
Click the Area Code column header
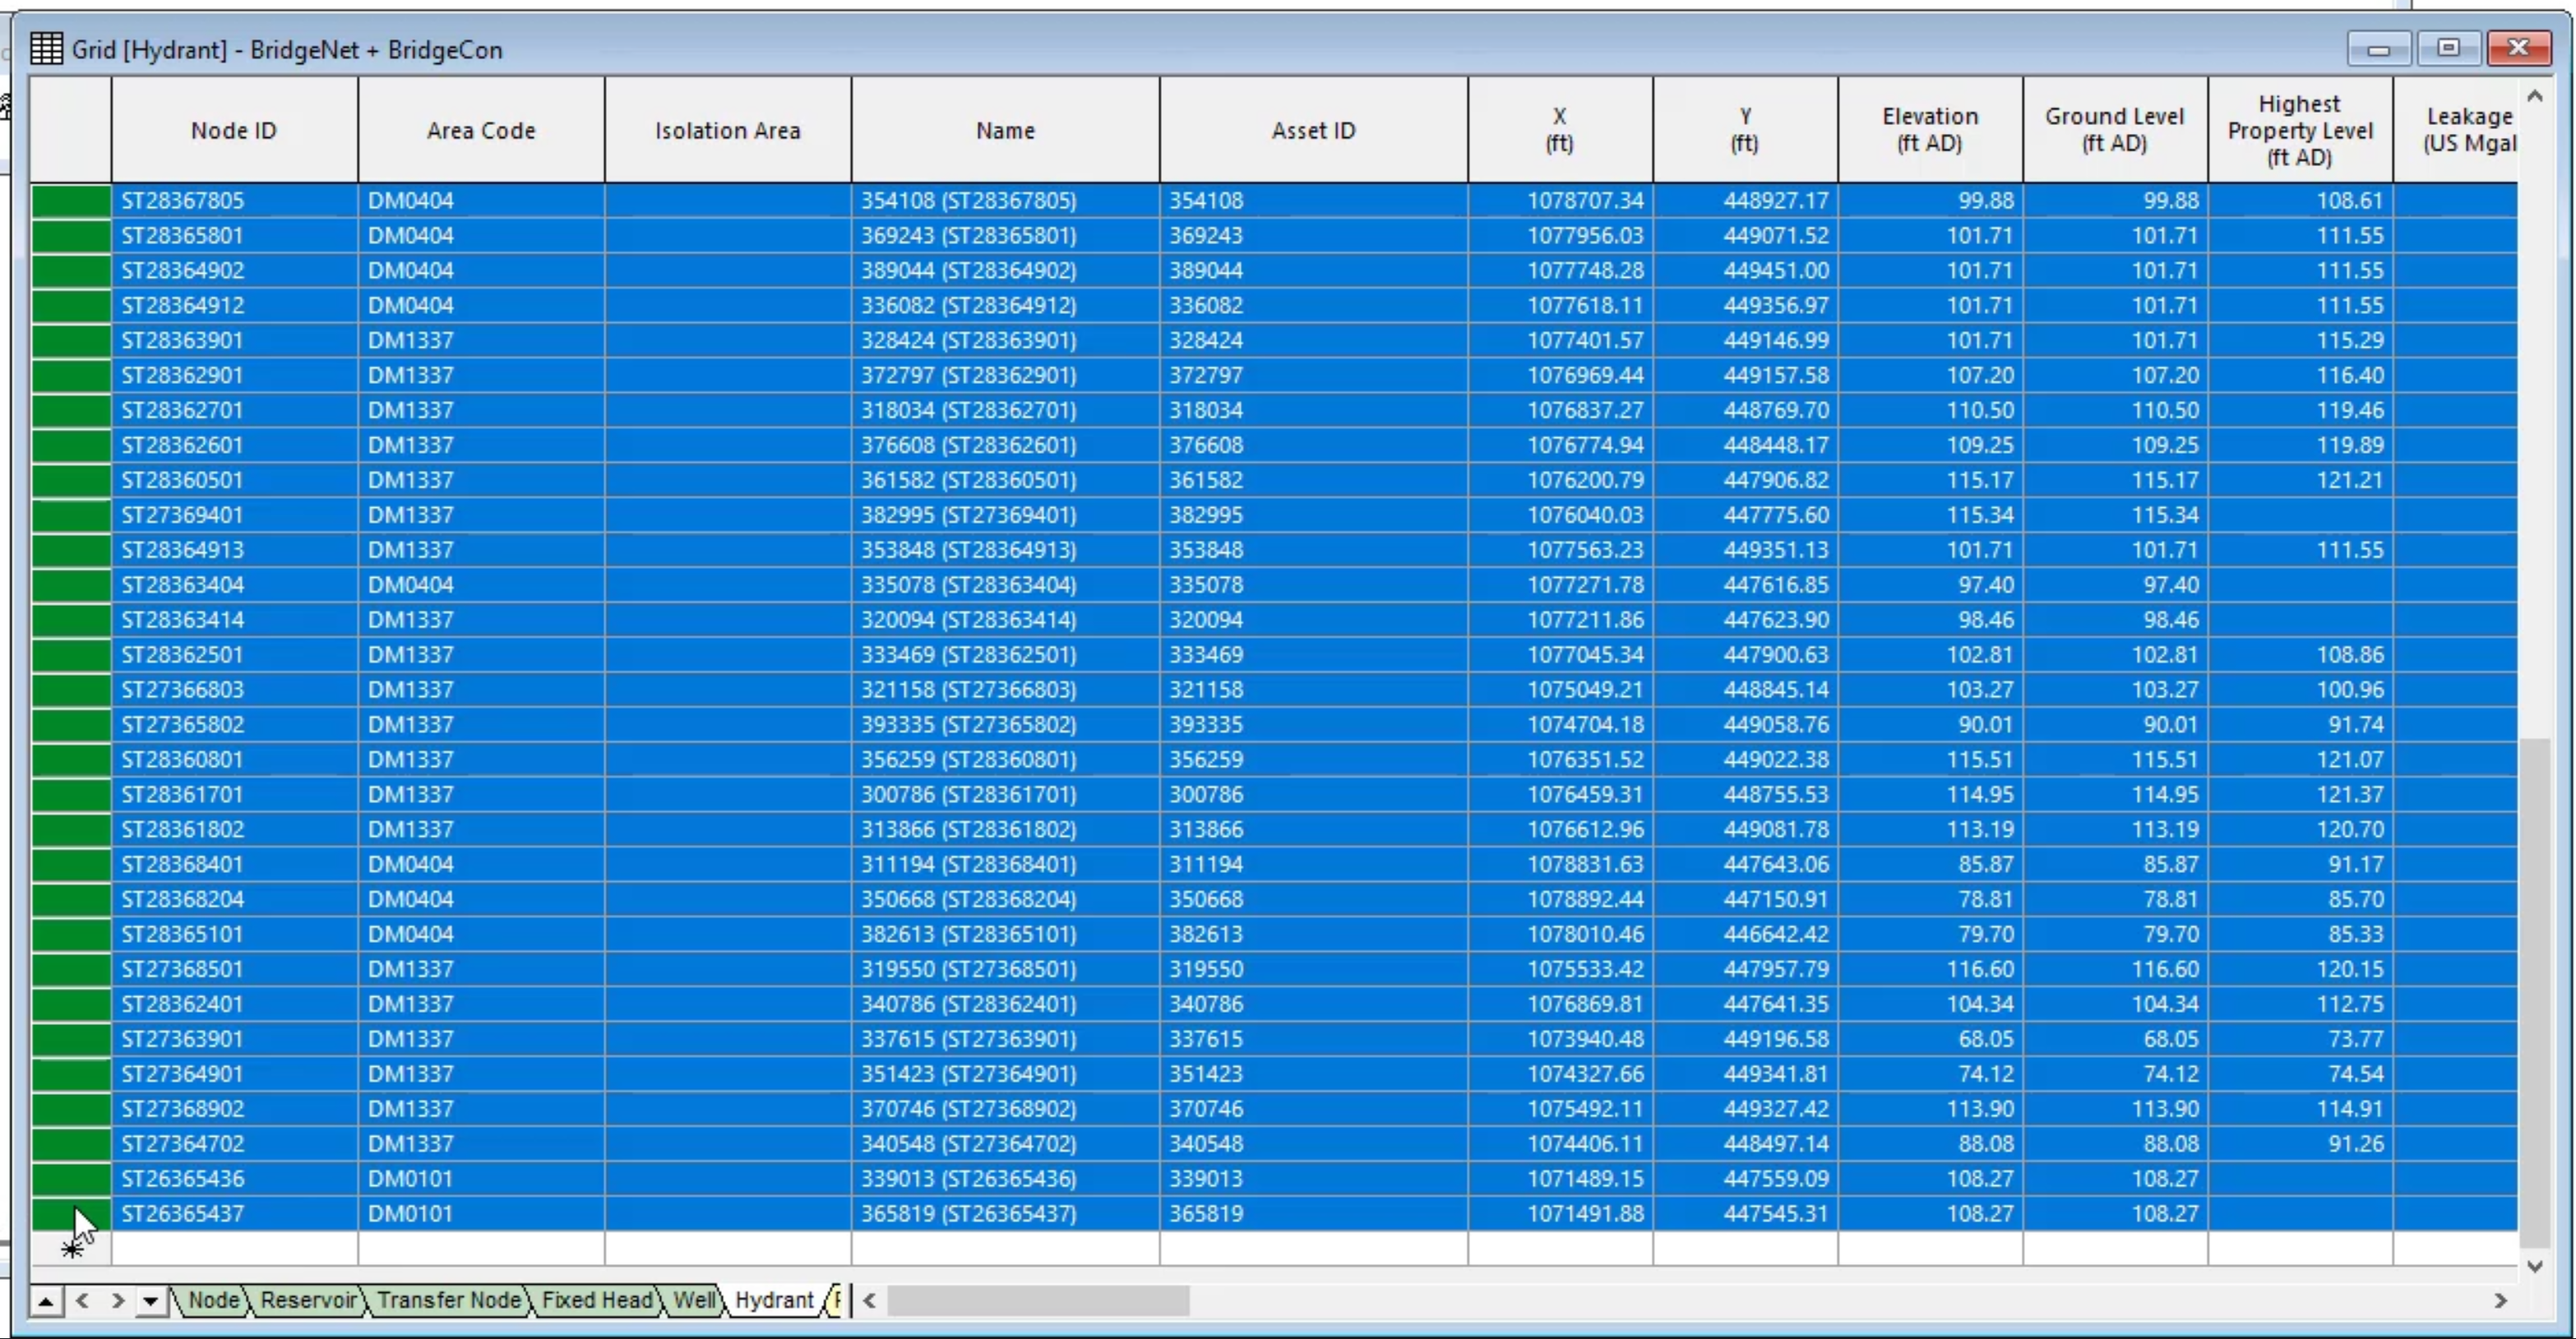click(481, 130)
